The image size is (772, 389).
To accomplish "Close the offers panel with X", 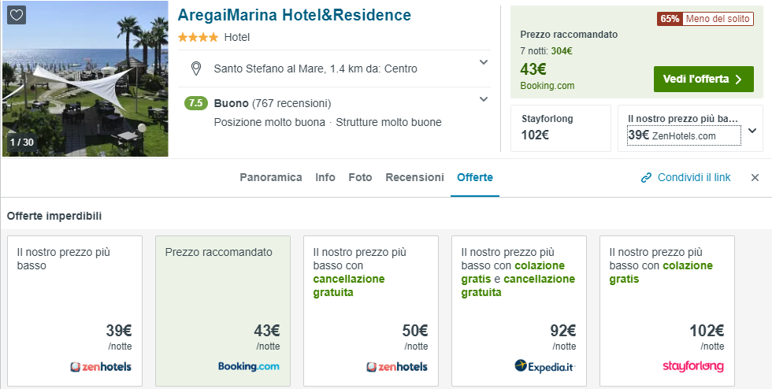I will tap(755, 178).
